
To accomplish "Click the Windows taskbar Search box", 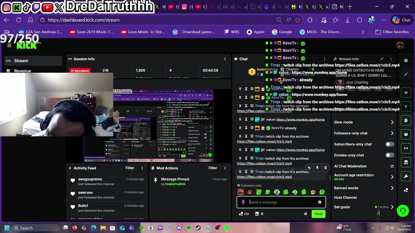I will click(x=36, y=228).
